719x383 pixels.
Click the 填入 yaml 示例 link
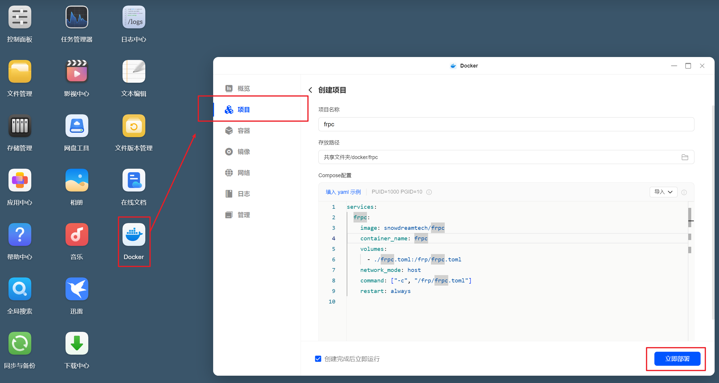pos(343,192)
